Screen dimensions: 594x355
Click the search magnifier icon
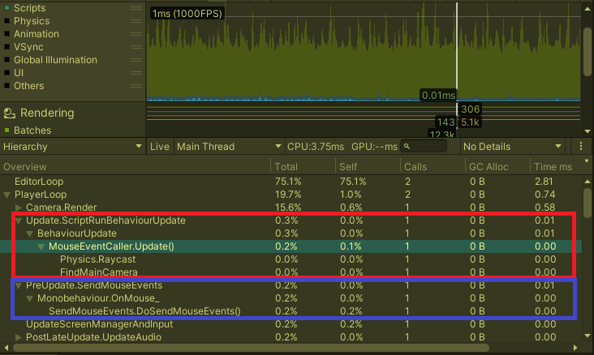click(407, 147)
